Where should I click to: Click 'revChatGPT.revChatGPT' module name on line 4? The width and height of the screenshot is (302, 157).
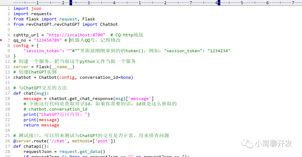point(53,25)
